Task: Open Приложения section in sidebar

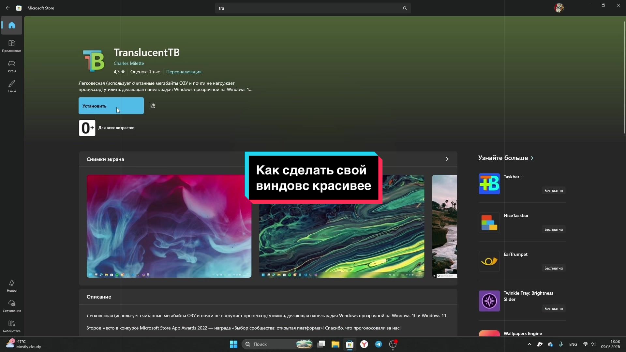Action: tap(12, 46)
